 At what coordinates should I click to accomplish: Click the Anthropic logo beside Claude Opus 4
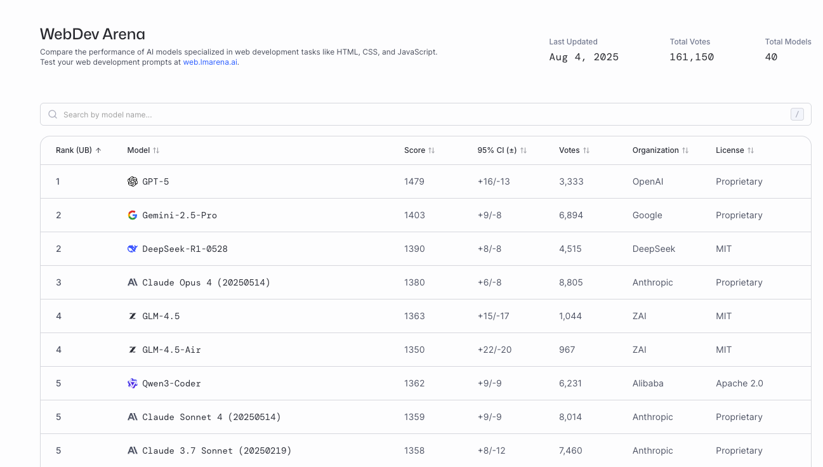coord(133,282)
